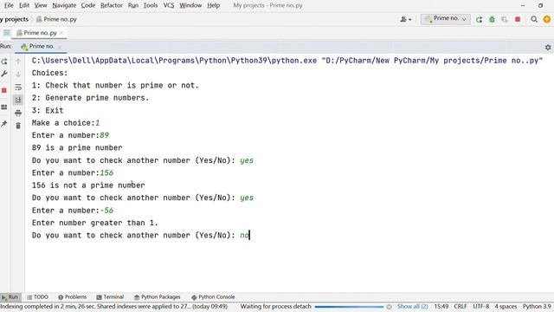Open the Terminal tool window

click(x=110, y=297)
